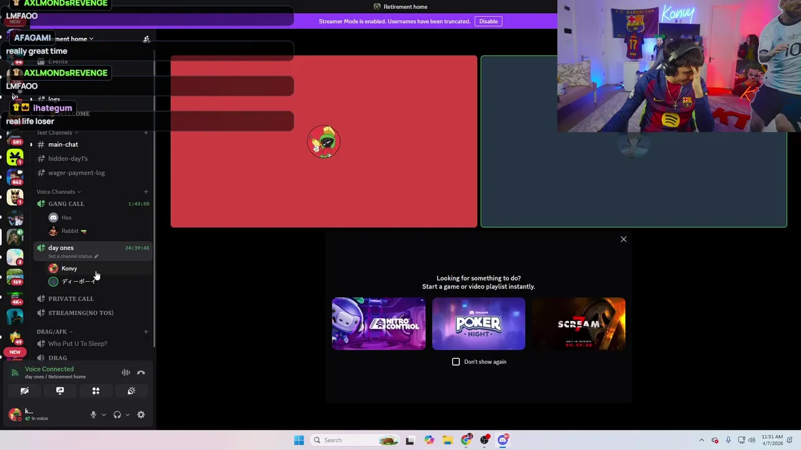Mute the microphone in user panel
The width and height of the screenshot is (801, 450).
click(93, 414)
